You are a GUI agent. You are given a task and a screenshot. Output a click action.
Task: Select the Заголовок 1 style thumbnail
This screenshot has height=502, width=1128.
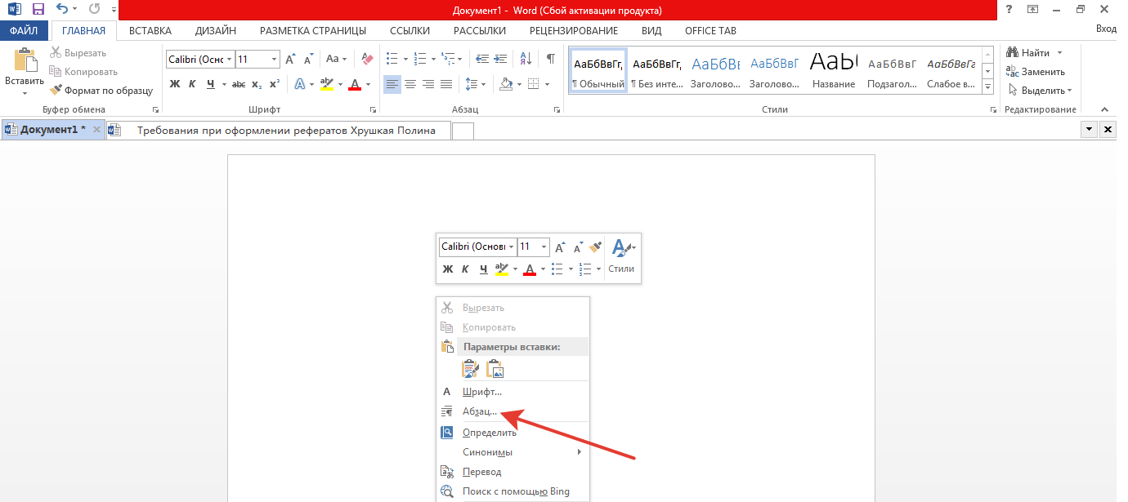[715, 71]
